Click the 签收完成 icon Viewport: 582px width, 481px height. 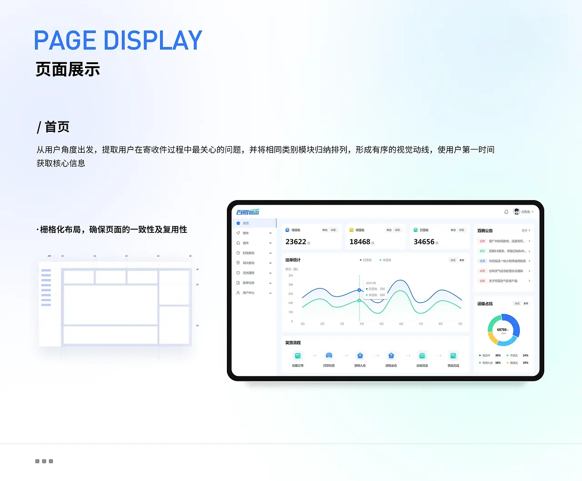tap(453, 356)
